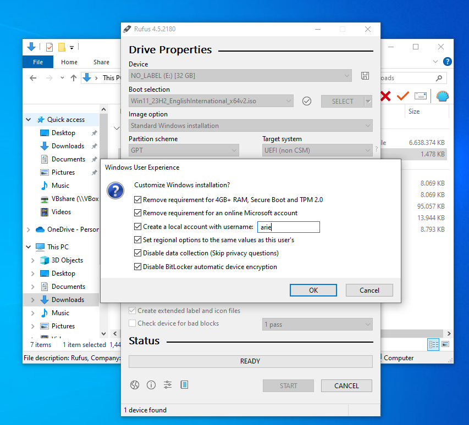The height and width of the screenshot is (425, 469).
Task: Click the new folder icon in quick access toolbar
Action: coord(62,47)
